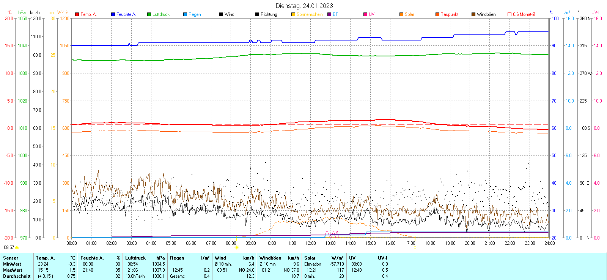Click the date title Dienstag, 24.01.2023
The height and width of the screenshot is (280, 607).
304,6
